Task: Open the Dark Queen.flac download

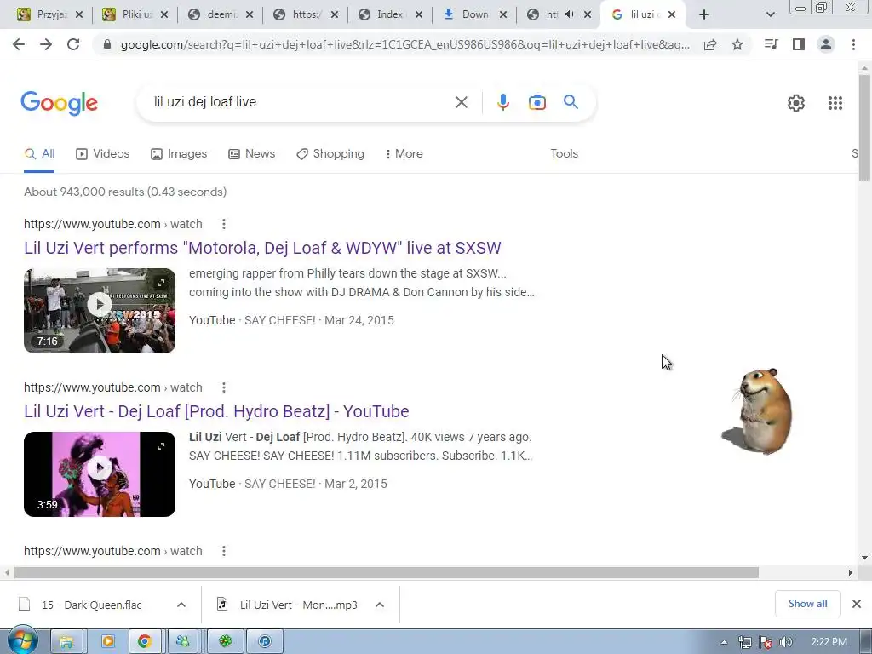Action: pos(92,605)
